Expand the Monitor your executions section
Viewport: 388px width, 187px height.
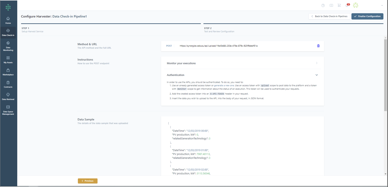(242, 63)
